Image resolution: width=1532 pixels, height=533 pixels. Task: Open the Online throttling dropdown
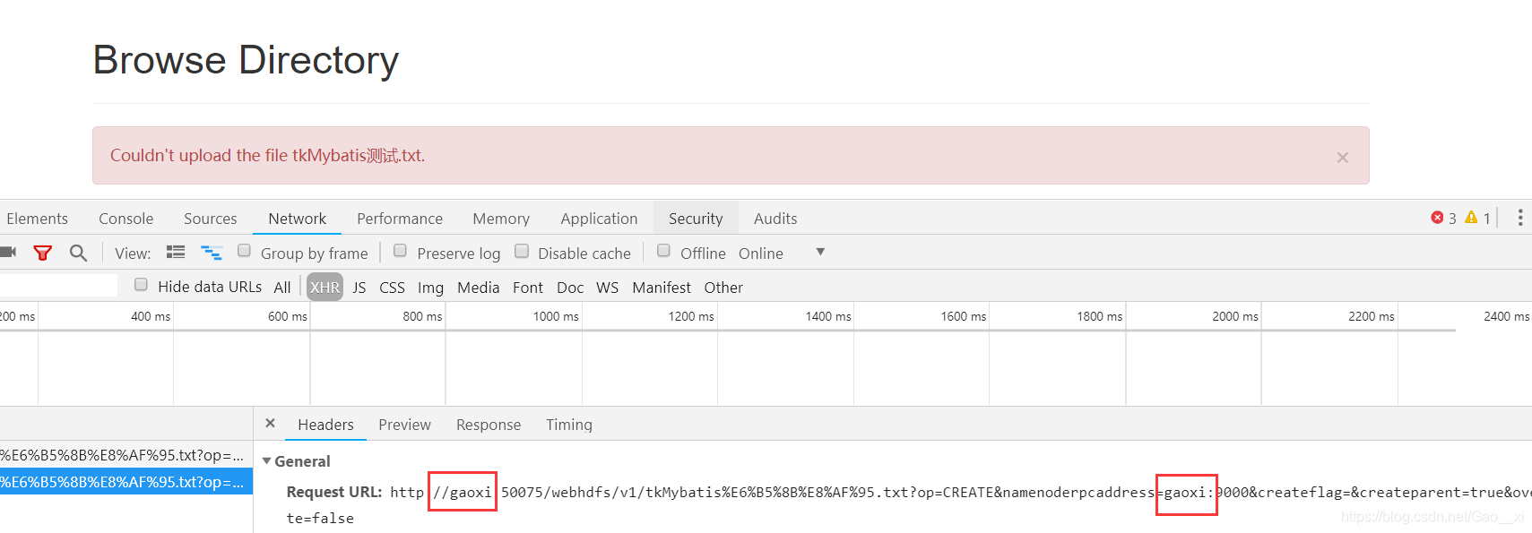[781, 254]
